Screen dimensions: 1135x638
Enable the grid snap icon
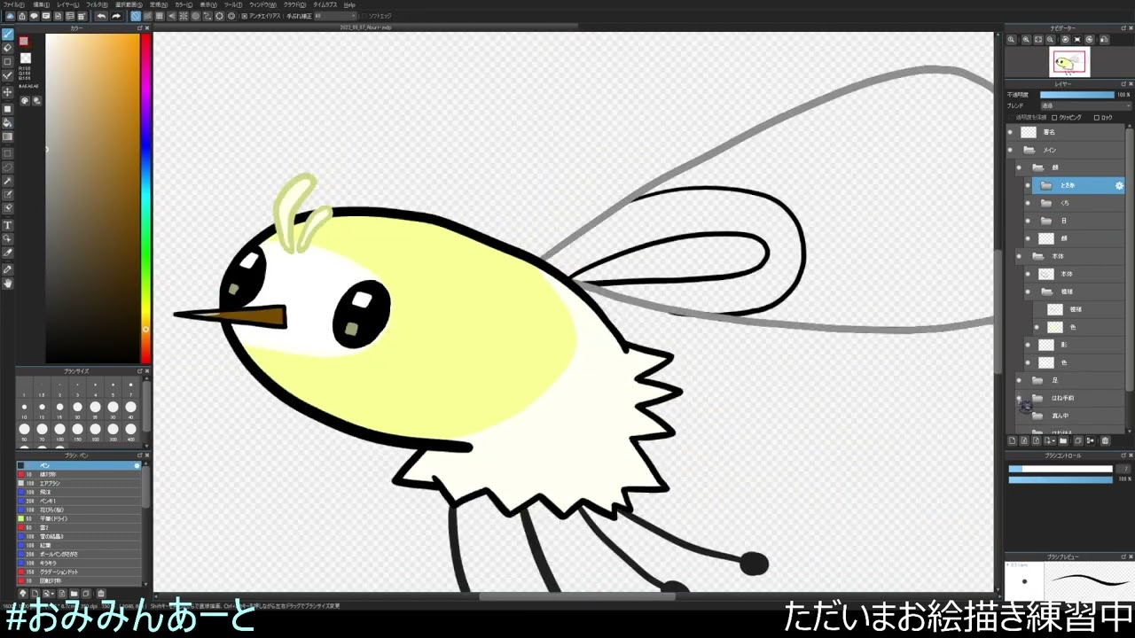pyautogui.click(x=160, y=16)
